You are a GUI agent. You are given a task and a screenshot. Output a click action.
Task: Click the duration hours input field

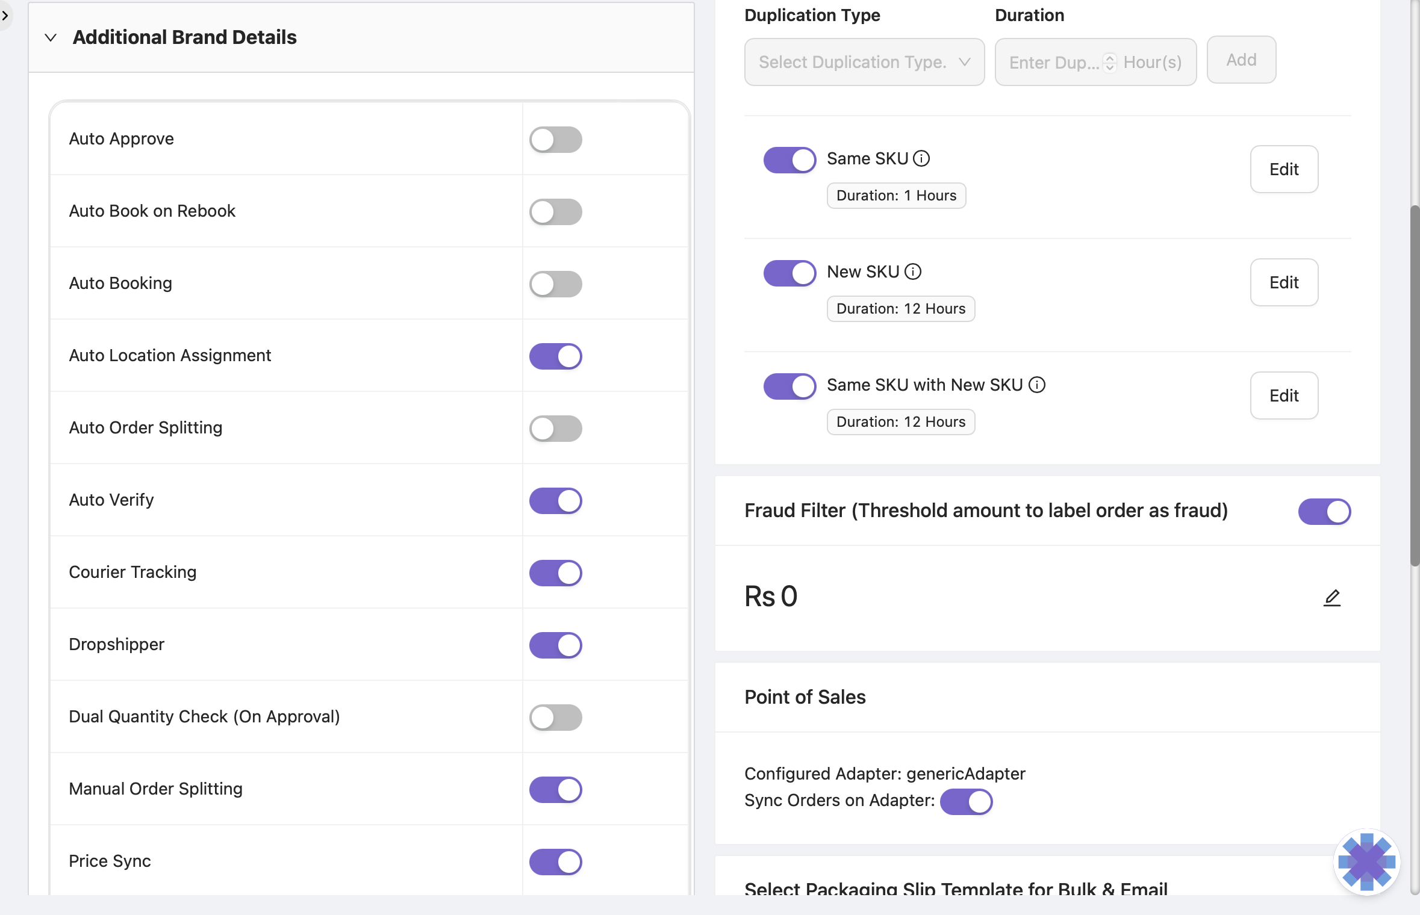pyautogui.click(x=1053, y=62)
